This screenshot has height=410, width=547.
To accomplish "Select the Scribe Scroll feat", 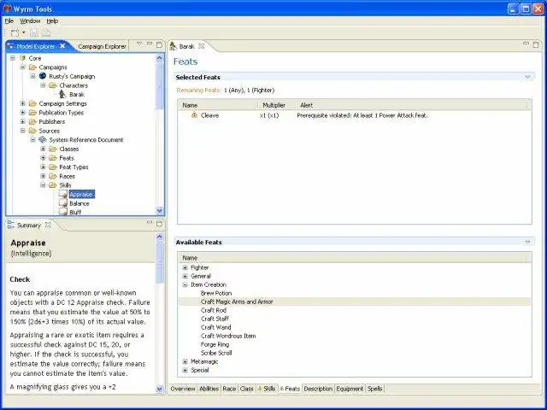I will point(216,353).
